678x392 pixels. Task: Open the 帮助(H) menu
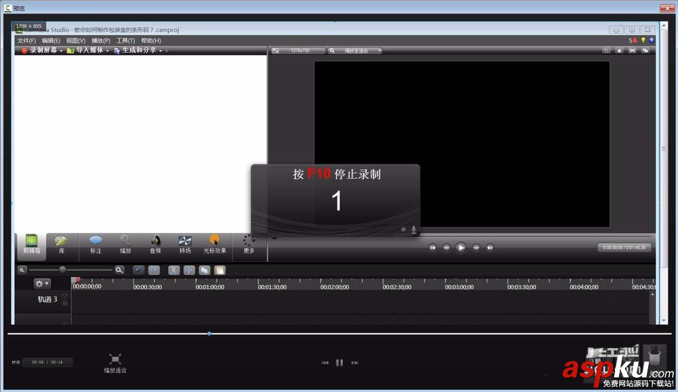point(151,41)
